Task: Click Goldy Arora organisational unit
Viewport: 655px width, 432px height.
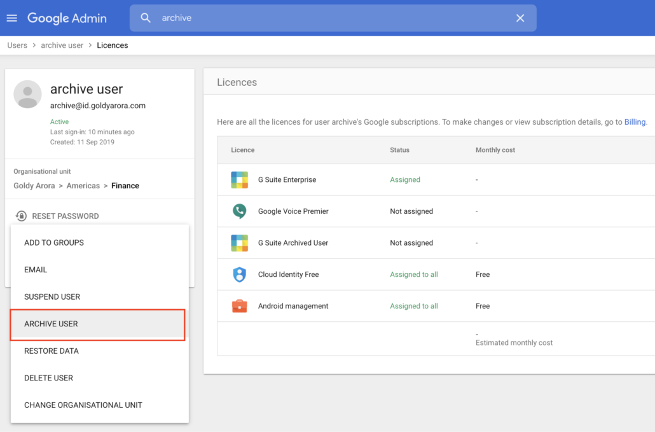Action: [x=34, y=186]
